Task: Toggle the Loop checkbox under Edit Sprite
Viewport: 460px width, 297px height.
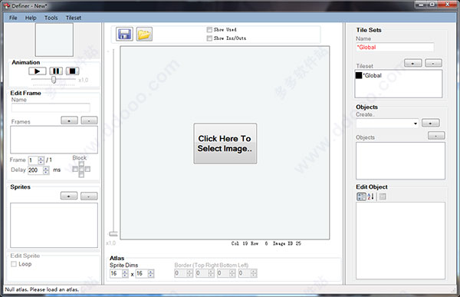Action: [x=14, y=264]
